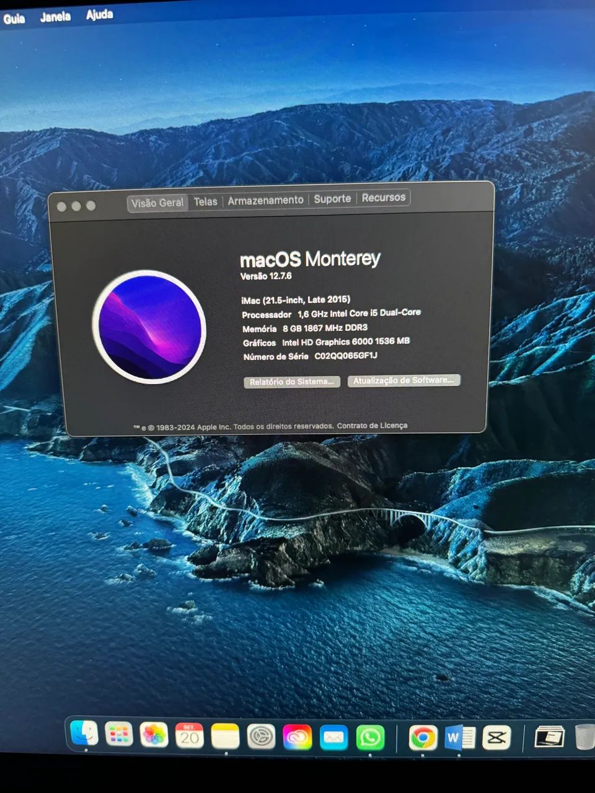
Task: Click the 8 GB 1867 MHz DDR3 value
Action: coord(325,328)
